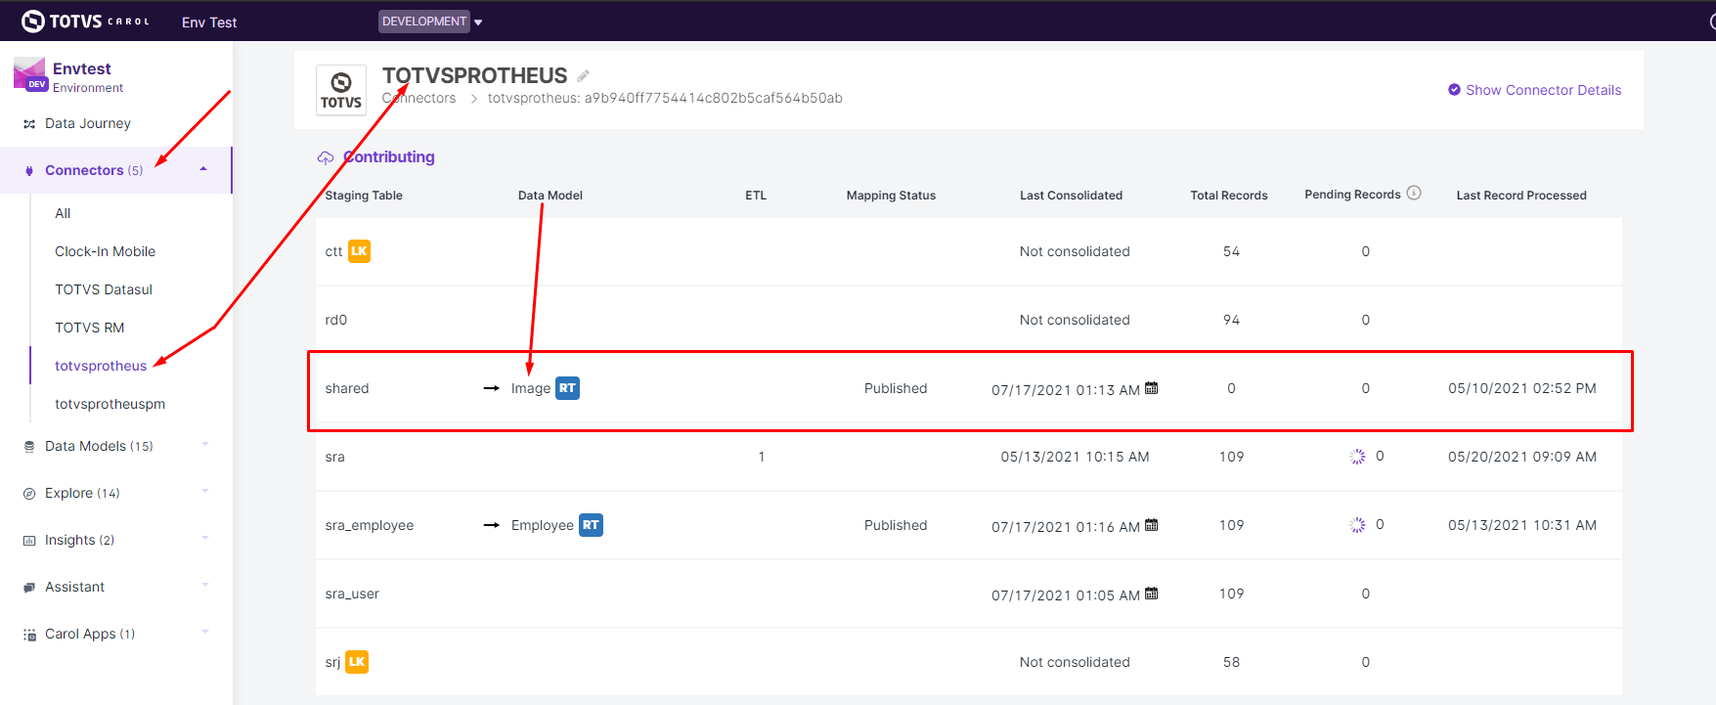Expand the Assistant menu section

(x=205, y=585)
